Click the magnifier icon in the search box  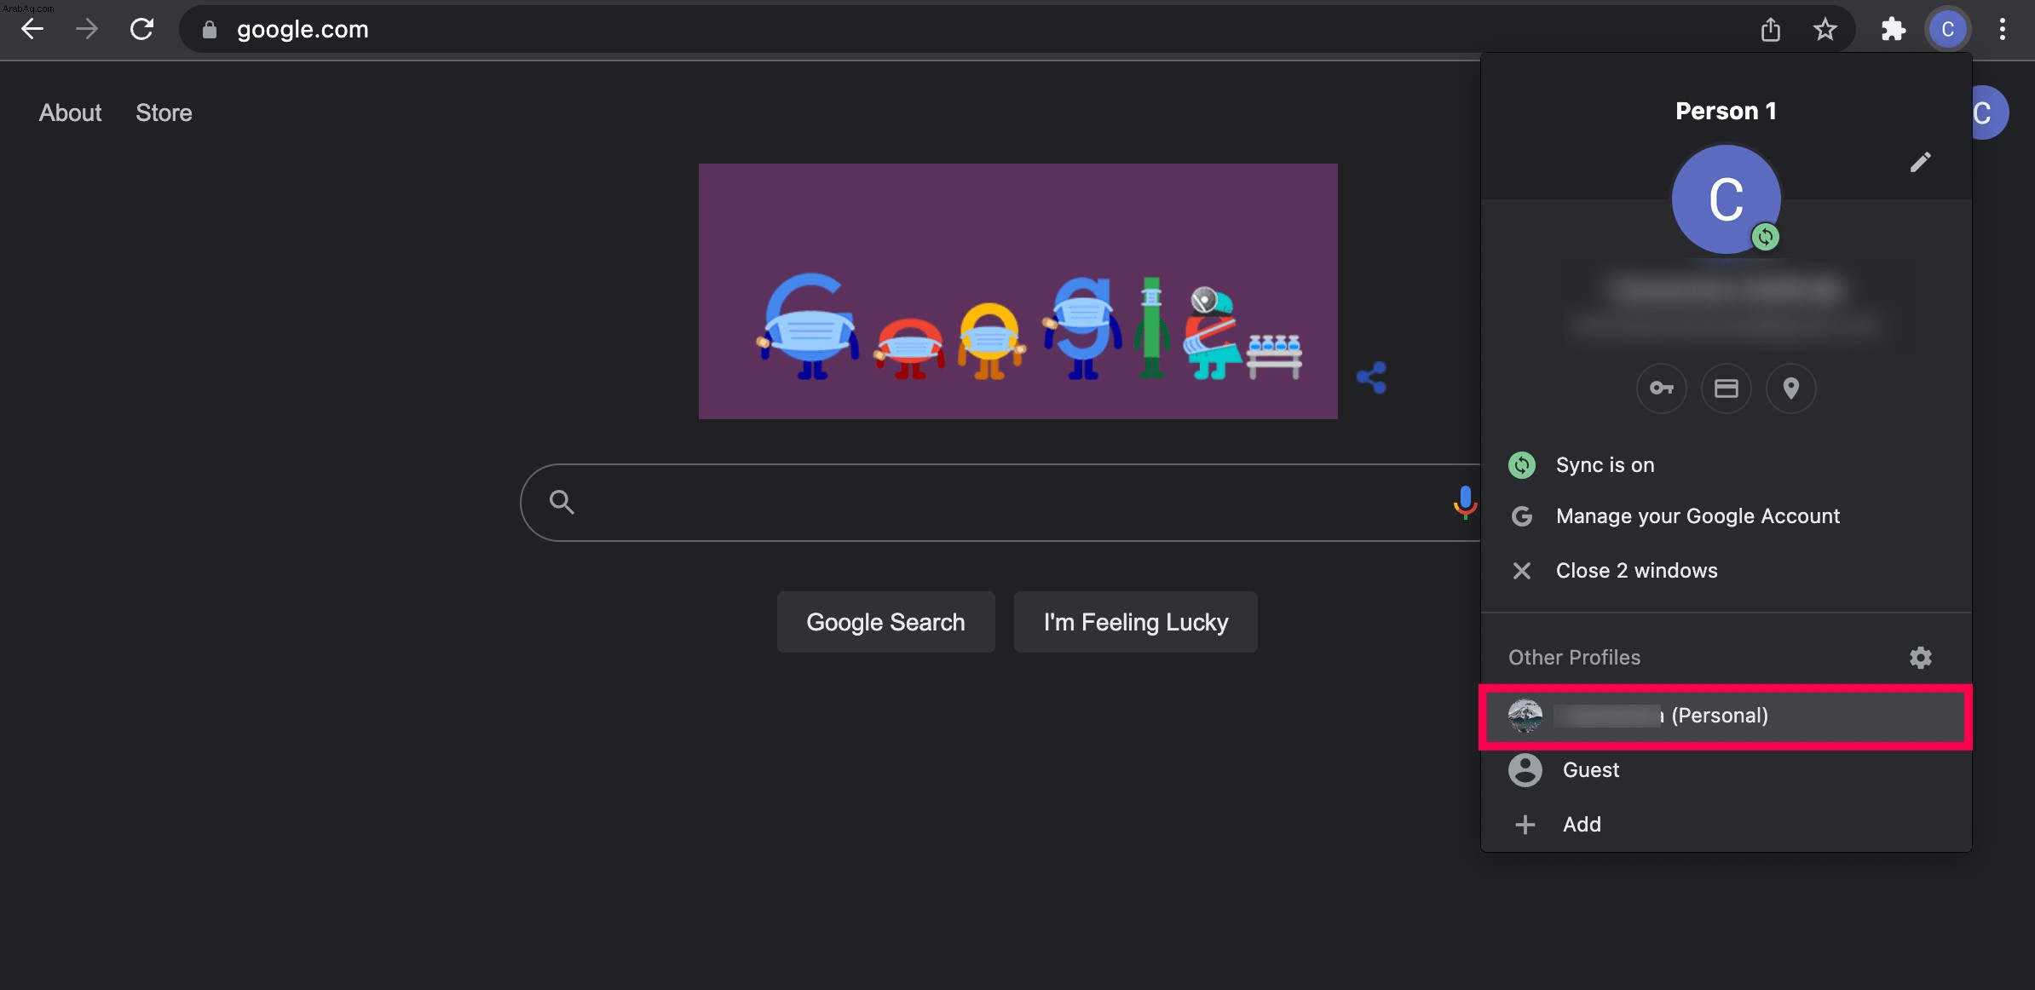[562, 502]
